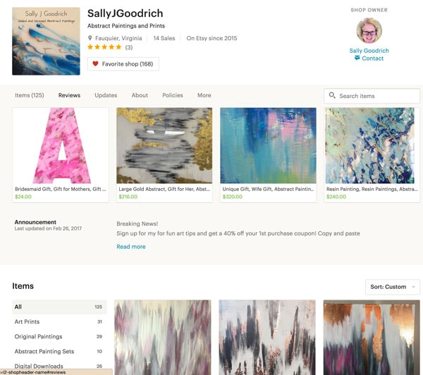Open the Policies tab
Image resolution: width=423 pixels, height=375 pixels.
(173, 95)
